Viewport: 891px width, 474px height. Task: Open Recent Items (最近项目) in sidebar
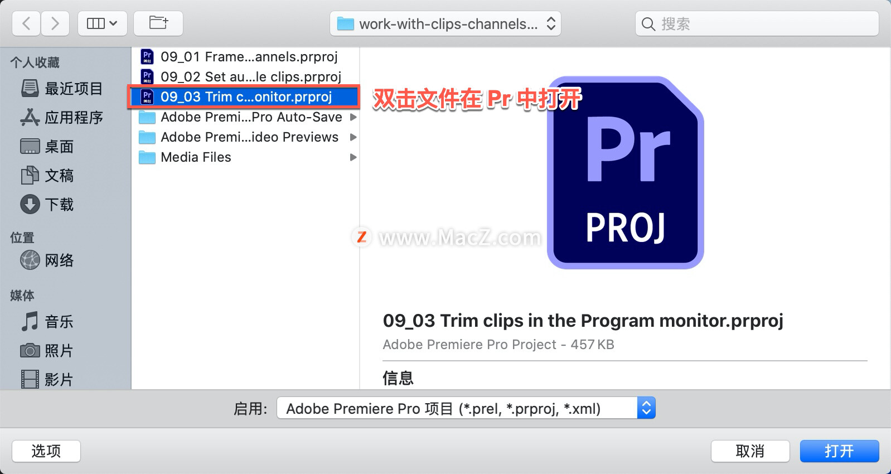point(62,89)
